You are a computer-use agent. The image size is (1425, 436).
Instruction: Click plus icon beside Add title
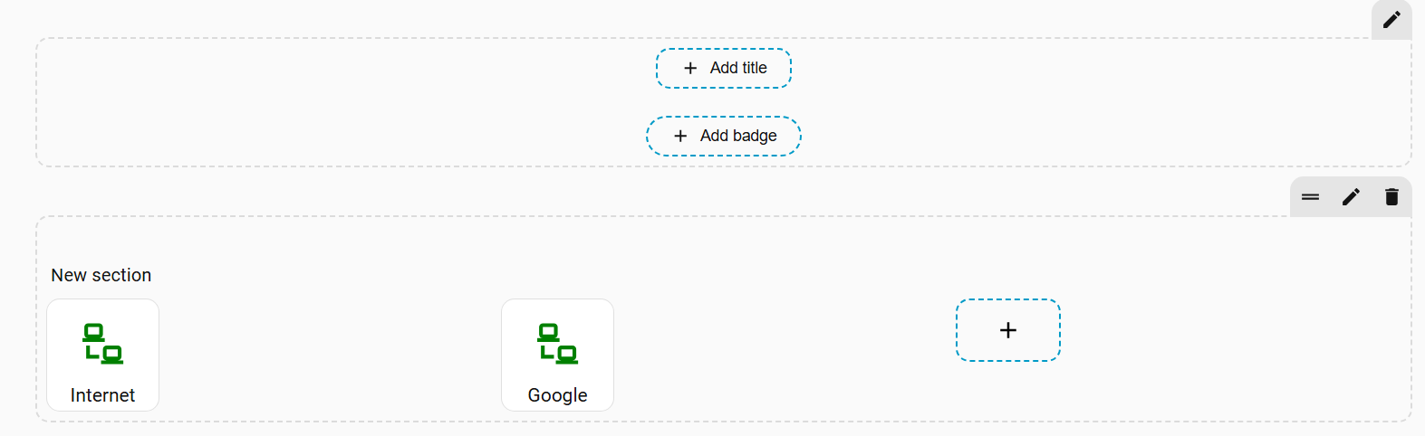click(690, 68)
